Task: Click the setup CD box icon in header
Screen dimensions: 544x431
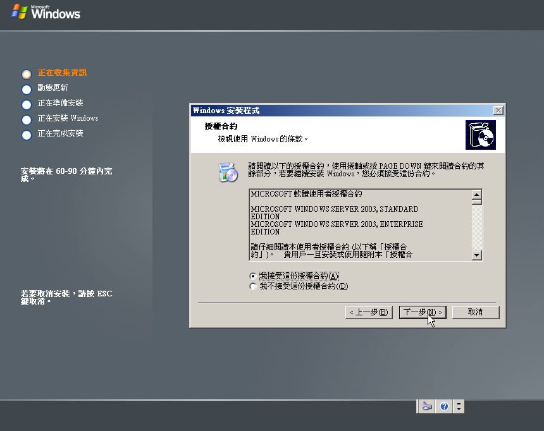Action: click(481, 135)
